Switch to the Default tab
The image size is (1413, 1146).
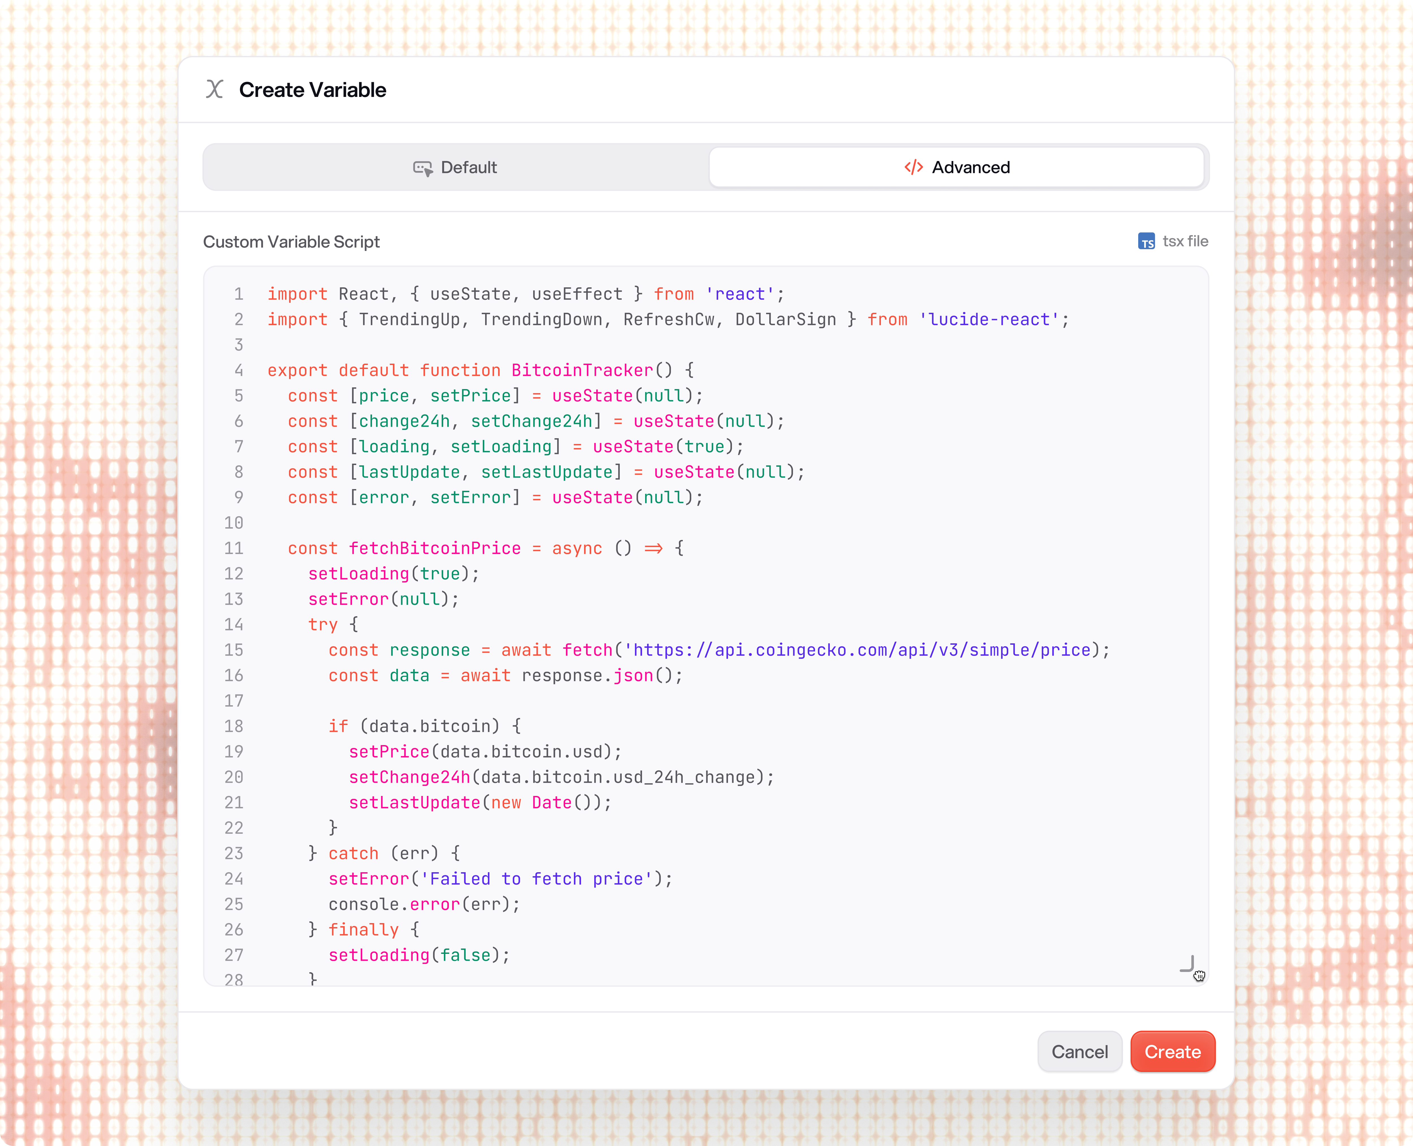pos(456,168)
